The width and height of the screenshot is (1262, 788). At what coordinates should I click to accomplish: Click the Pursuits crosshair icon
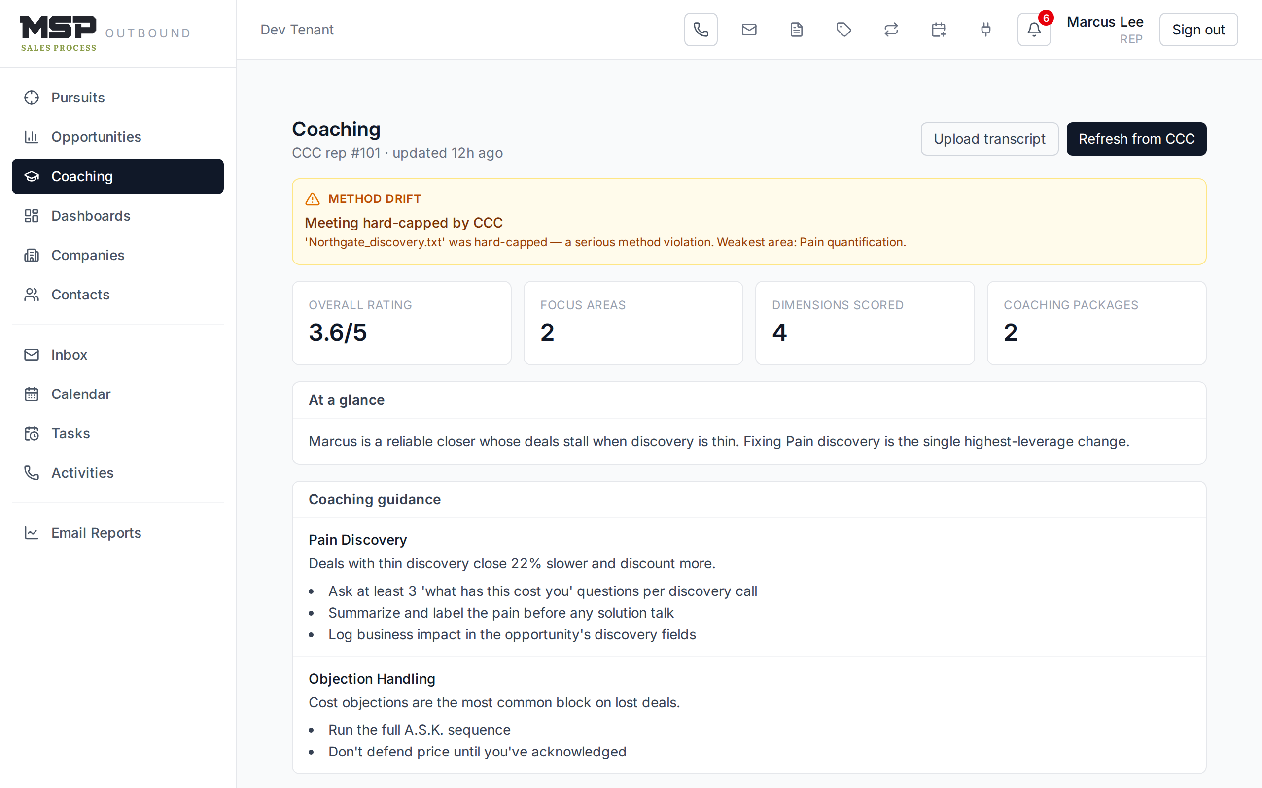pyautogui.click(x=32, y=98)
